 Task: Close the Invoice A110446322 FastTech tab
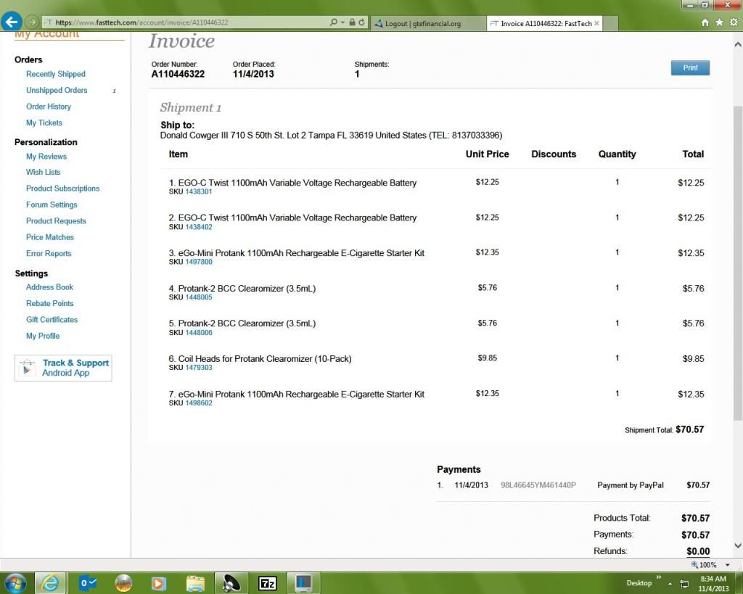point(596,23)
